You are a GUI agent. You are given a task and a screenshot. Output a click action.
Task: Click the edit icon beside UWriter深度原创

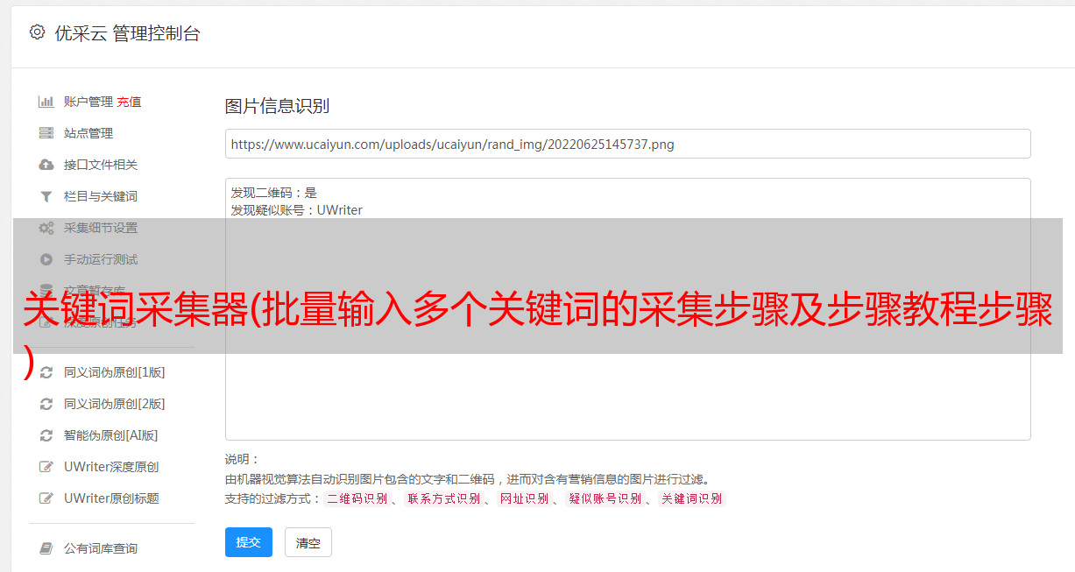(x=46, y=467)
